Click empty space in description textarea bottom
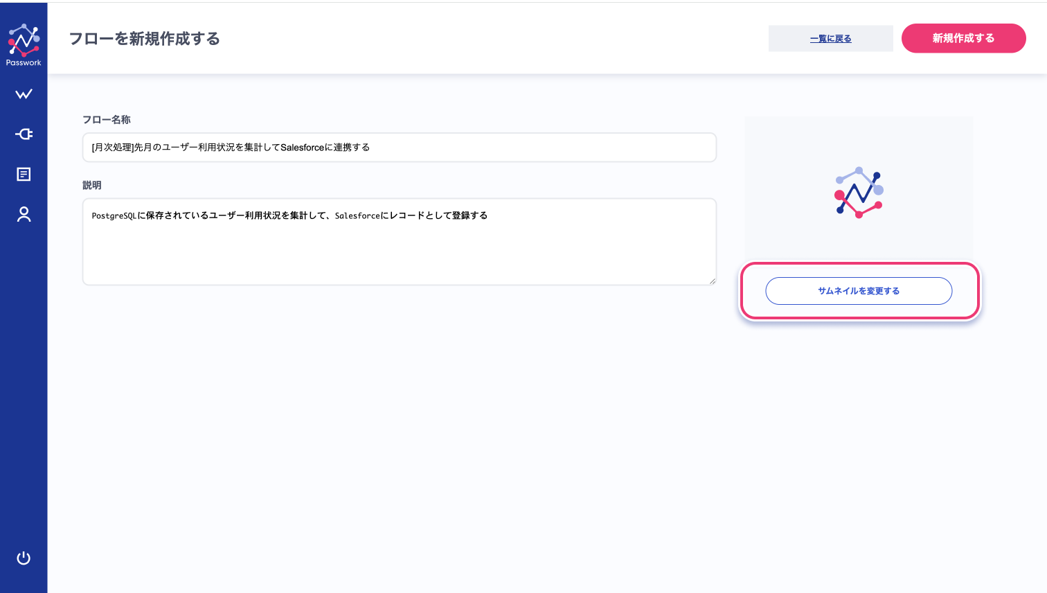 pyautogui.click(x=399, y=267)
